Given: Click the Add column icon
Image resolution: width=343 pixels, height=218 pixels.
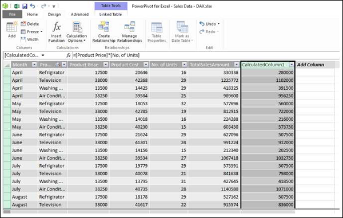Looking at the screenshot, I should (12, 30).
